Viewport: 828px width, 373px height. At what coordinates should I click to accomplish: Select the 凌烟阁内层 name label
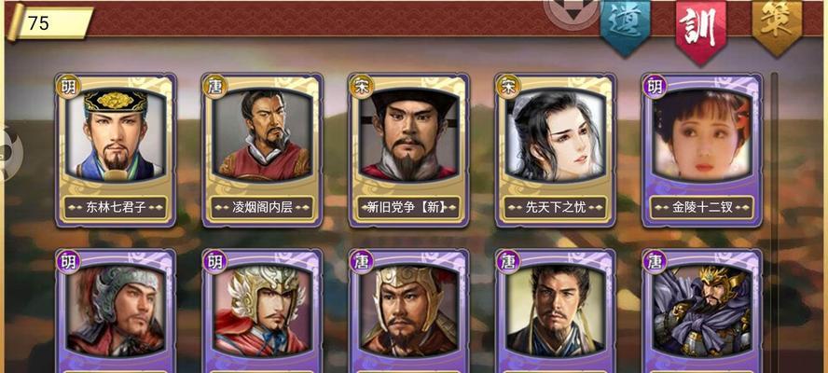262,208
